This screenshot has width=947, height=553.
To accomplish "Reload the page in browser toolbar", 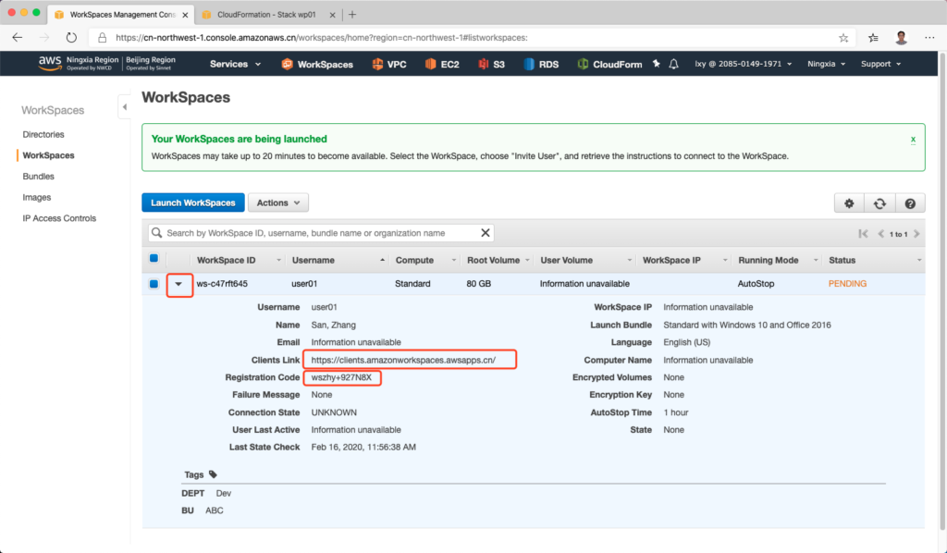I will tap(71, 38).
